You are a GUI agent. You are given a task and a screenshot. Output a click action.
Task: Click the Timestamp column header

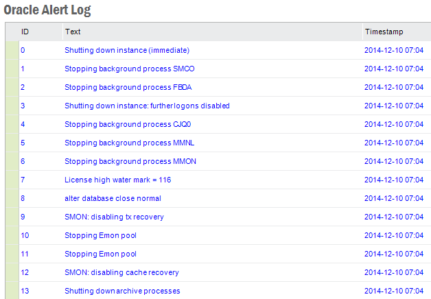coord(384,32)
